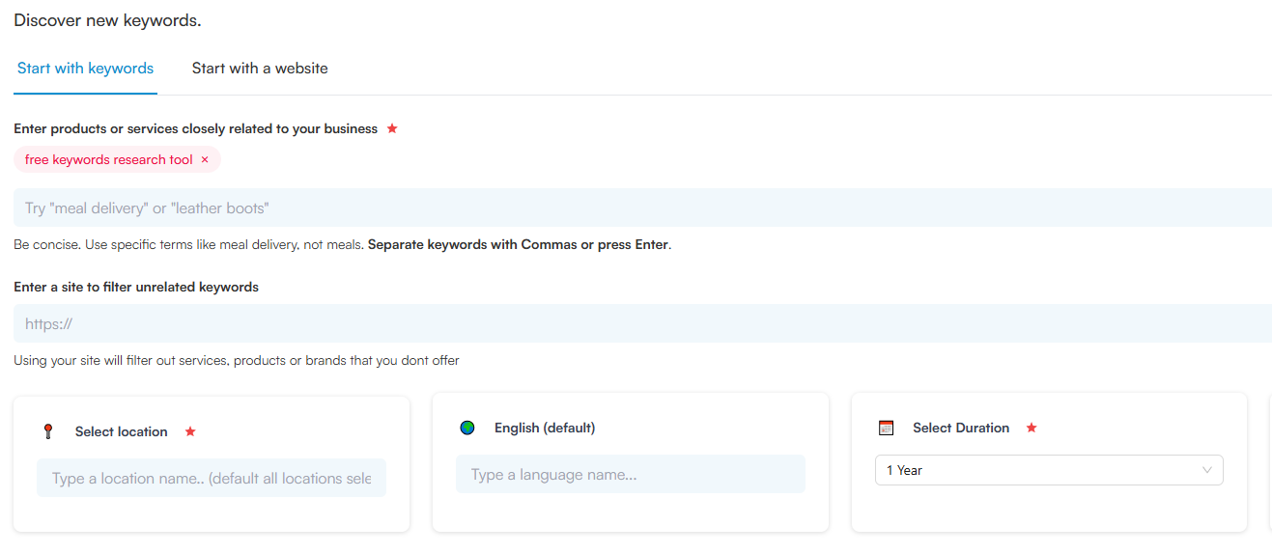Focus the location name input box
1272x554 pixels.
tap(211, 479)
